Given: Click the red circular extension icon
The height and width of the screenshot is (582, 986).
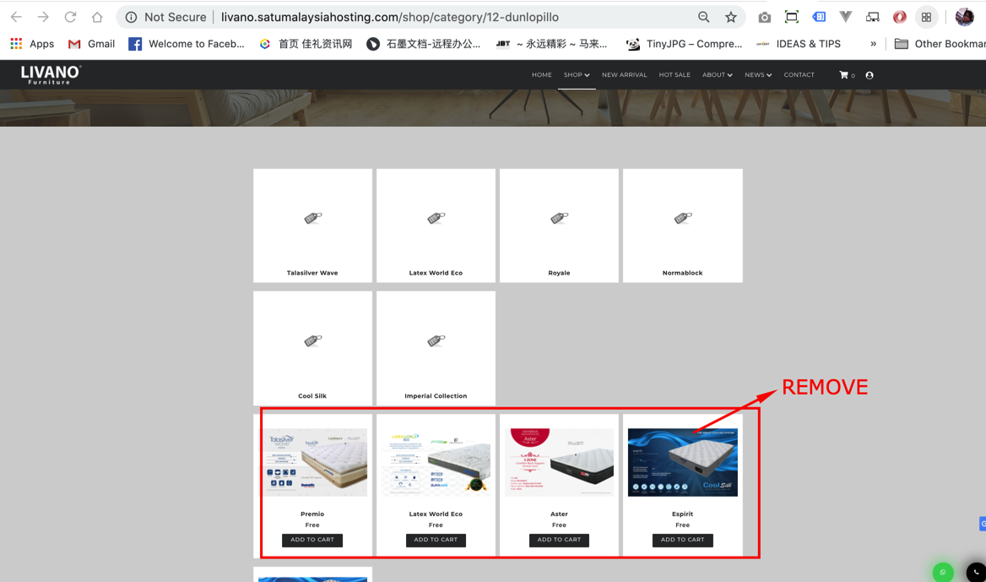Looking at the screenshot, I should click(900, 17).
